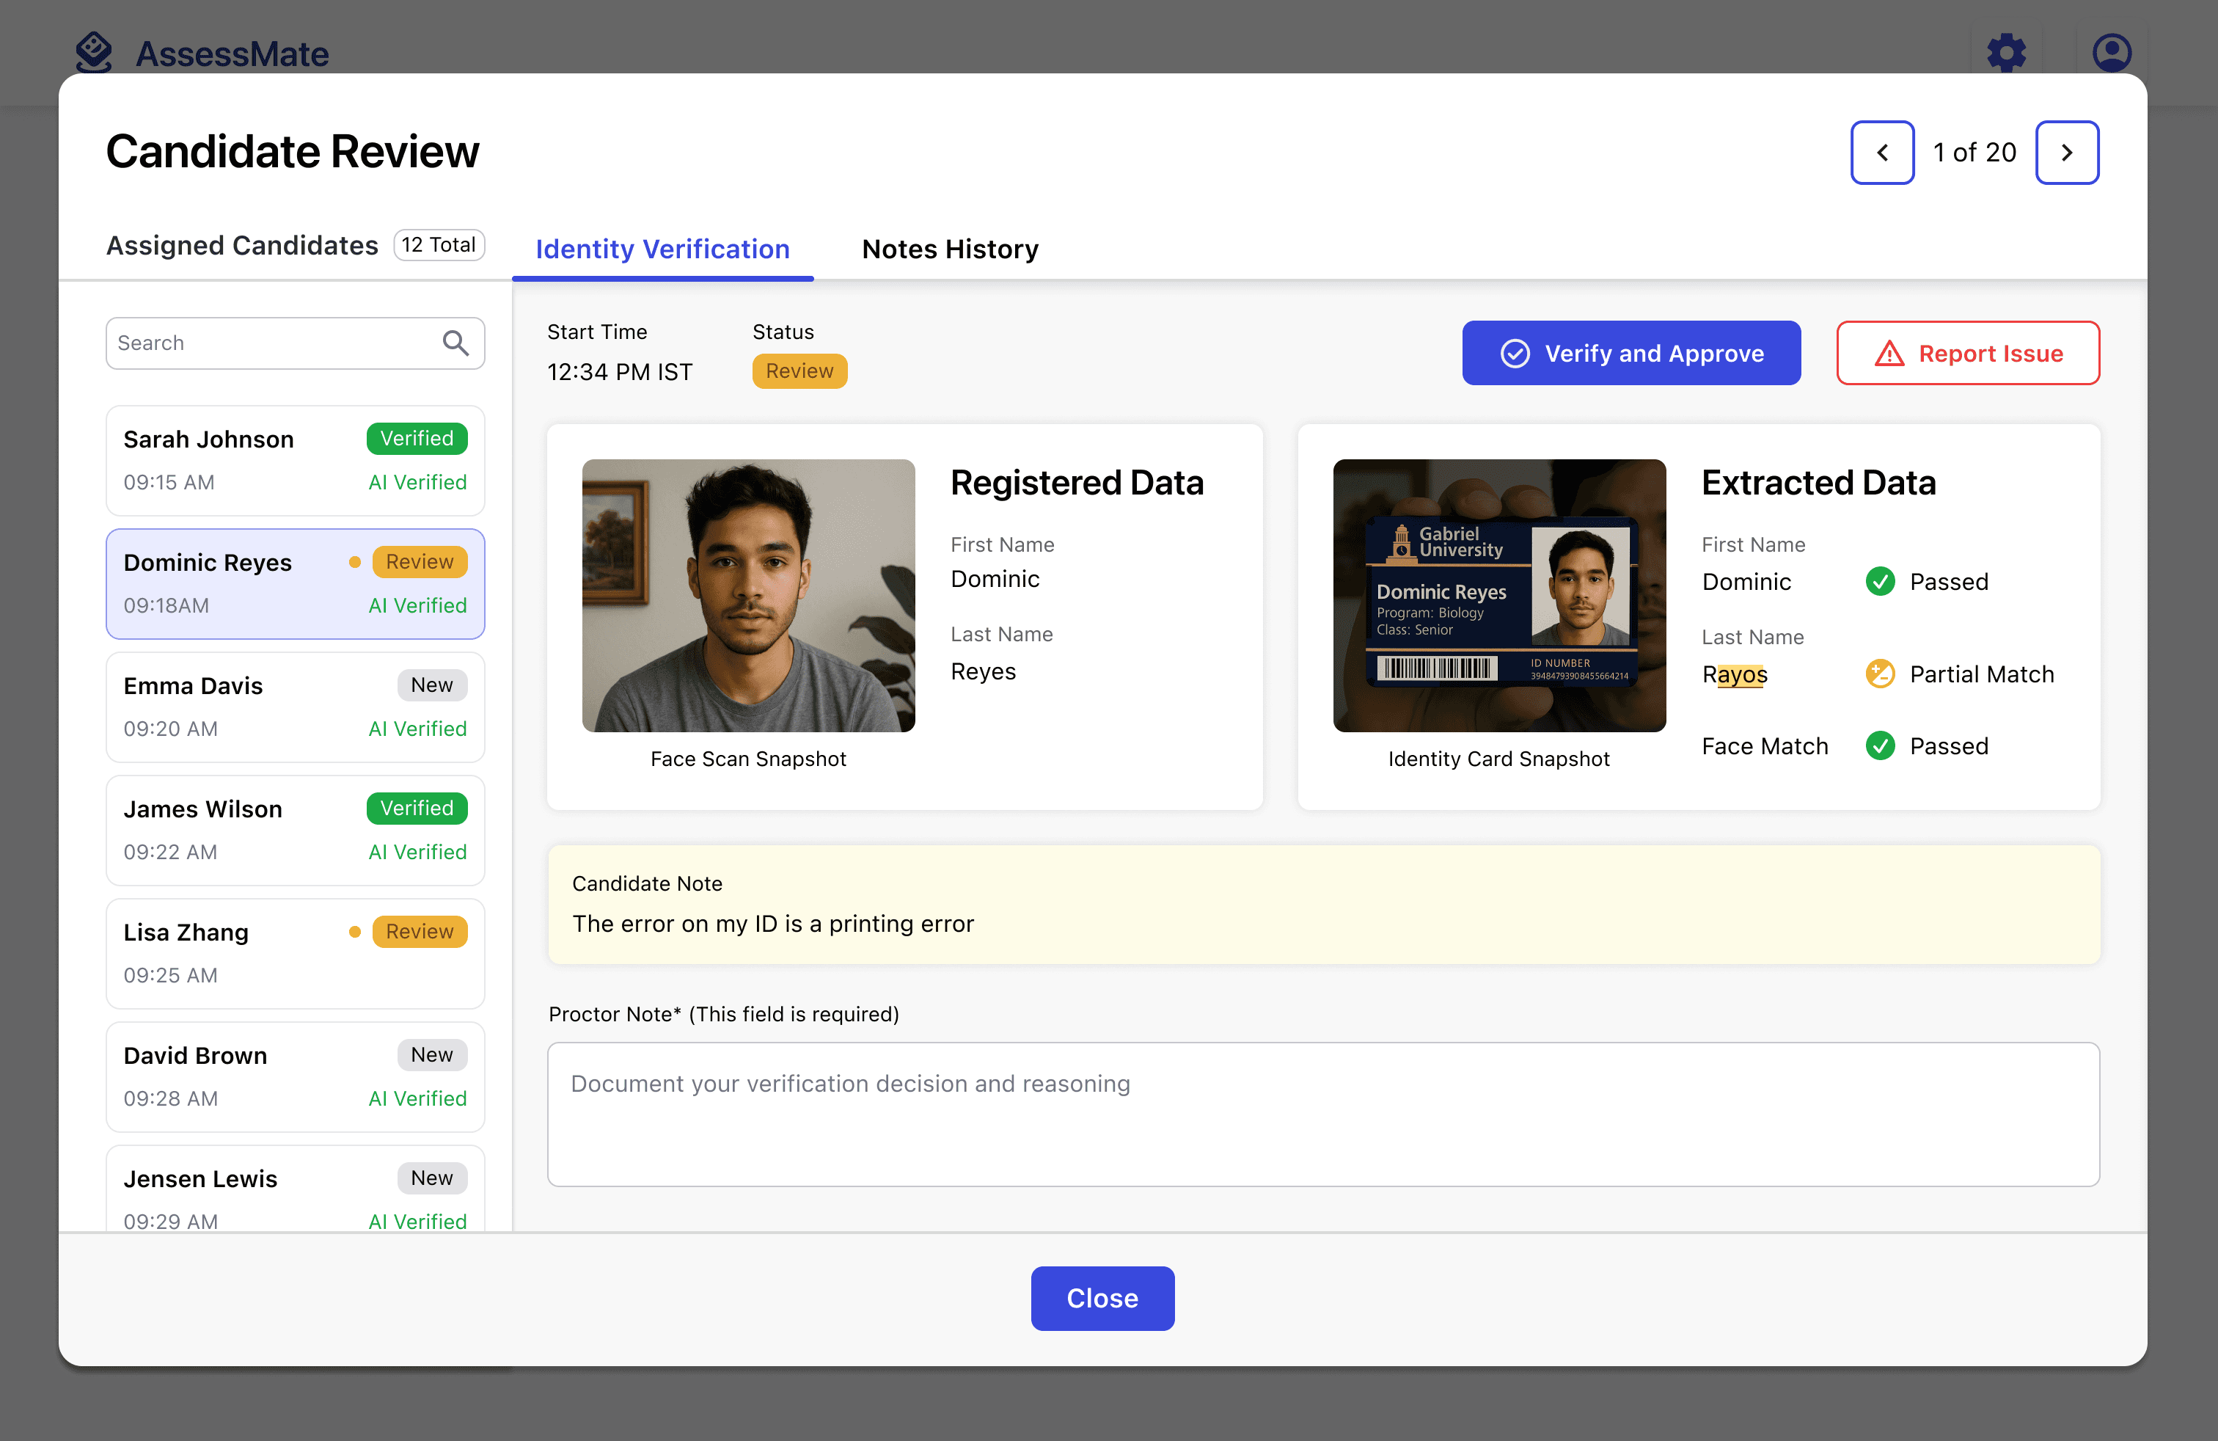Image resolution: width=2218 pixels, height=1441 pixels.
Task: Click the warning triangle on Report Issue
Action: point(1889,354)
